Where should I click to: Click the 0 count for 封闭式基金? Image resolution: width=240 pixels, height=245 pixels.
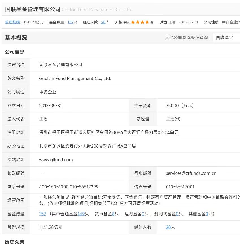(x=177, y=214)
